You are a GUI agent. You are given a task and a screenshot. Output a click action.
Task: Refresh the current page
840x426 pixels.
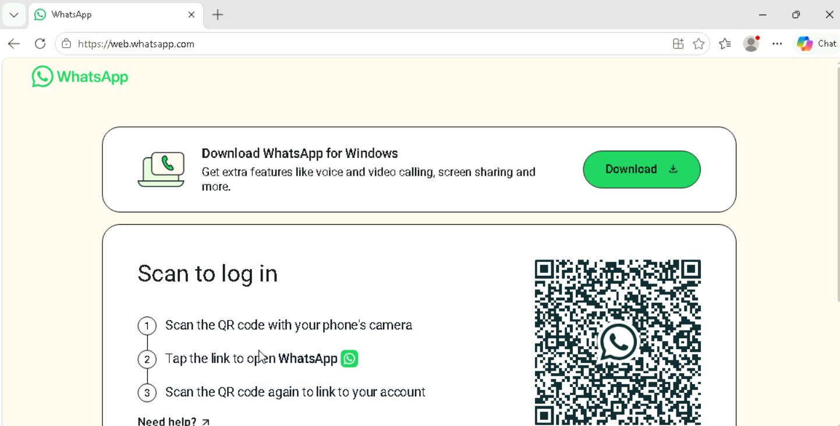pyautogui.click(x=40, y=44)
